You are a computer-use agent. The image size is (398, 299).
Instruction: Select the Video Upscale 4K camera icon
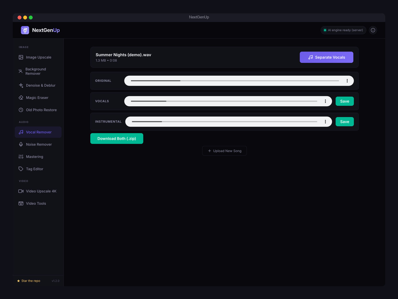[21, 191]
